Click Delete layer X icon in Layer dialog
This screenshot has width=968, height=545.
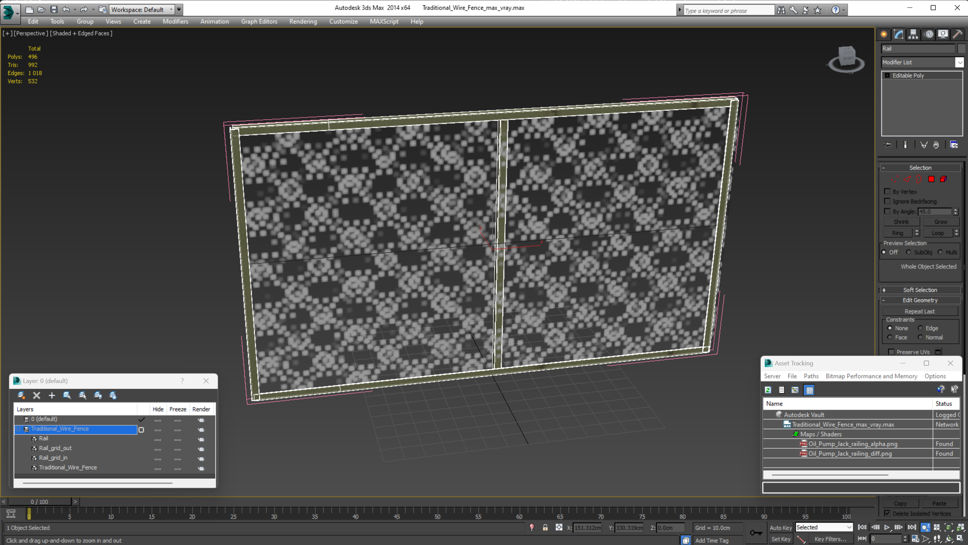[x=36, y=395]
